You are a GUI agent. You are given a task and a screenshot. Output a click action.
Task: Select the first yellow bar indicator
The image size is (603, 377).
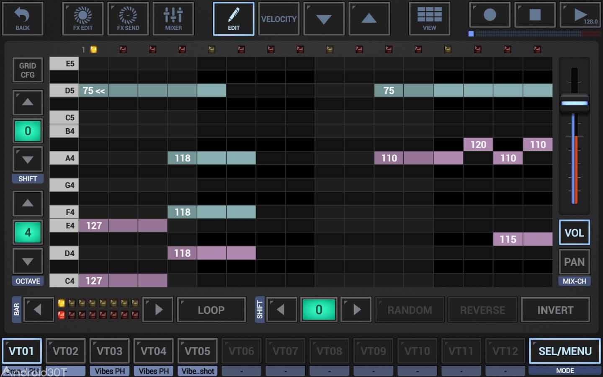(61, 303)
